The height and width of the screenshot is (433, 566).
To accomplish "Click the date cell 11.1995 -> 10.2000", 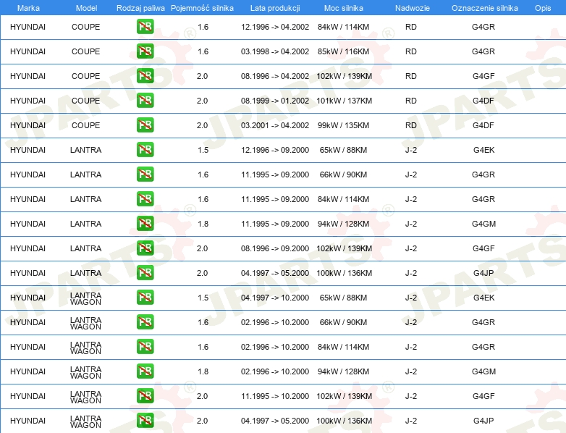I will 275,396.
